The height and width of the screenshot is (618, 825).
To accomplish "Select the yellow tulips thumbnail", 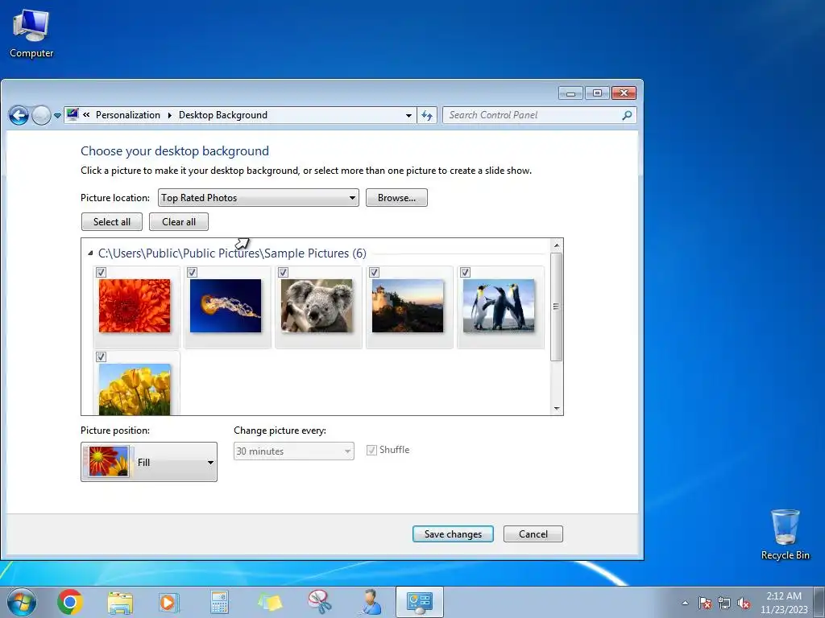I will coord(135,389).
